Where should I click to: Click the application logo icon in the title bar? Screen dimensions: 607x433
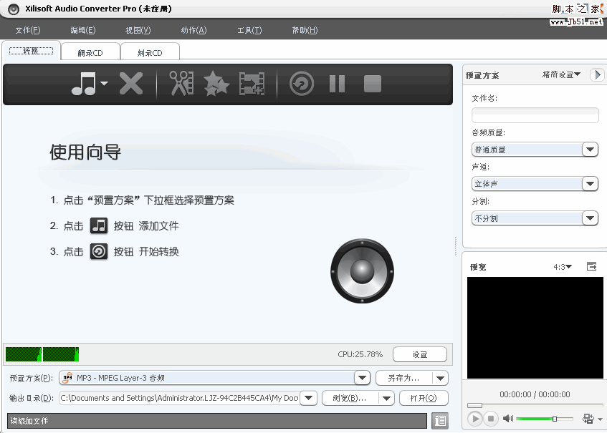point(14,9)
